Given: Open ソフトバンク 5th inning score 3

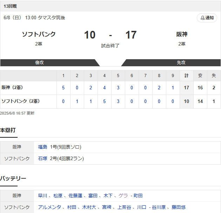Looking at the screenshot, I should 118,101.
